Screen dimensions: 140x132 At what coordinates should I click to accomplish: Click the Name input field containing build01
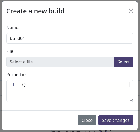[x=70, y=38]
